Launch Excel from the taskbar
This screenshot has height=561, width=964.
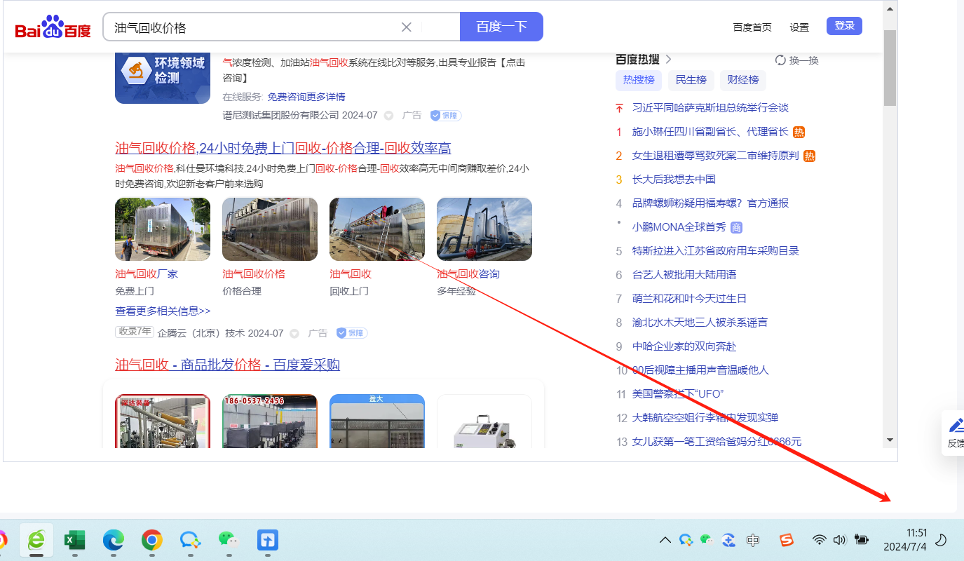click(x=74, y=539)
